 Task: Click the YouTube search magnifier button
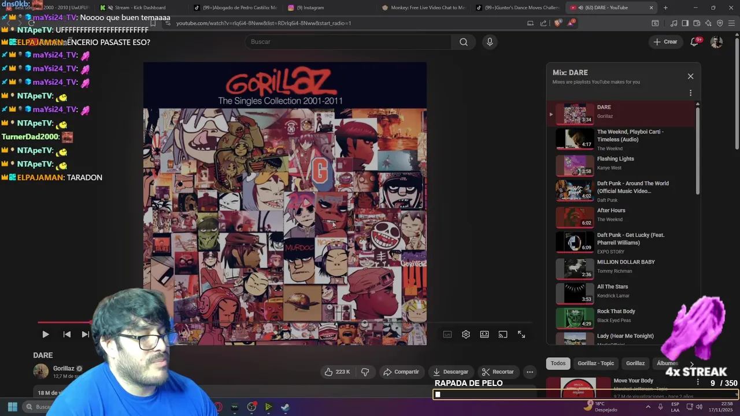click(x=463, y=42)
